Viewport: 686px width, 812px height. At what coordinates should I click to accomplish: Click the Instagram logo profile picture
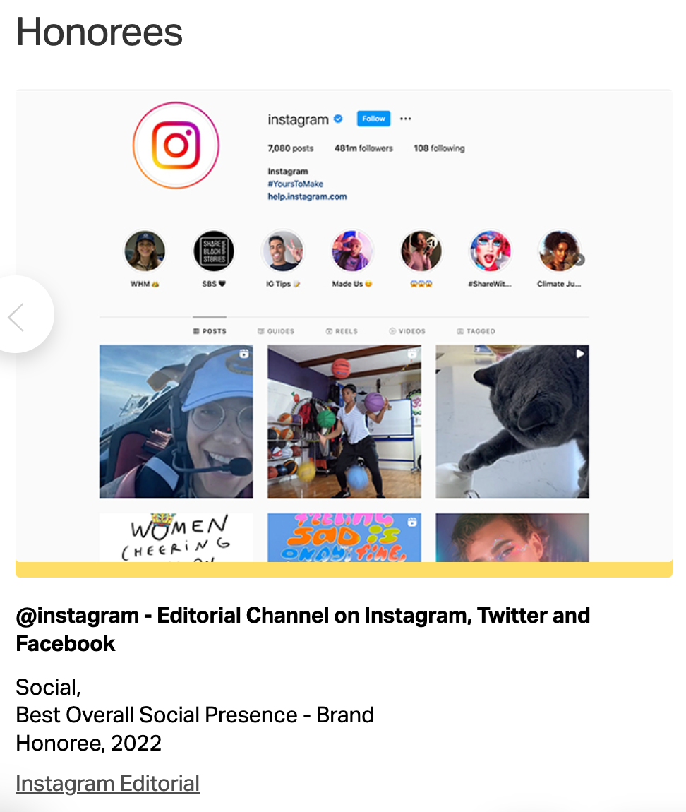tap(176, 145)
